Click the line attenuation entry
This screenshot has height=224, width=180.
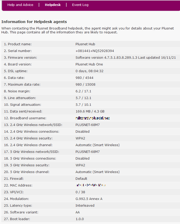tap(81, 98)
